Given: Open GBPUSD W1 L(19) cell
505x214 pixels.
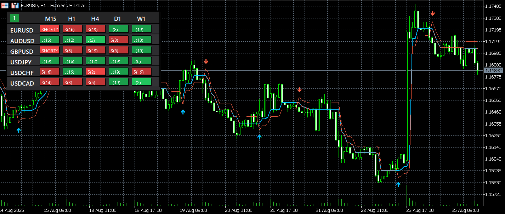Looking at the screenshot, I should point(142,51).
